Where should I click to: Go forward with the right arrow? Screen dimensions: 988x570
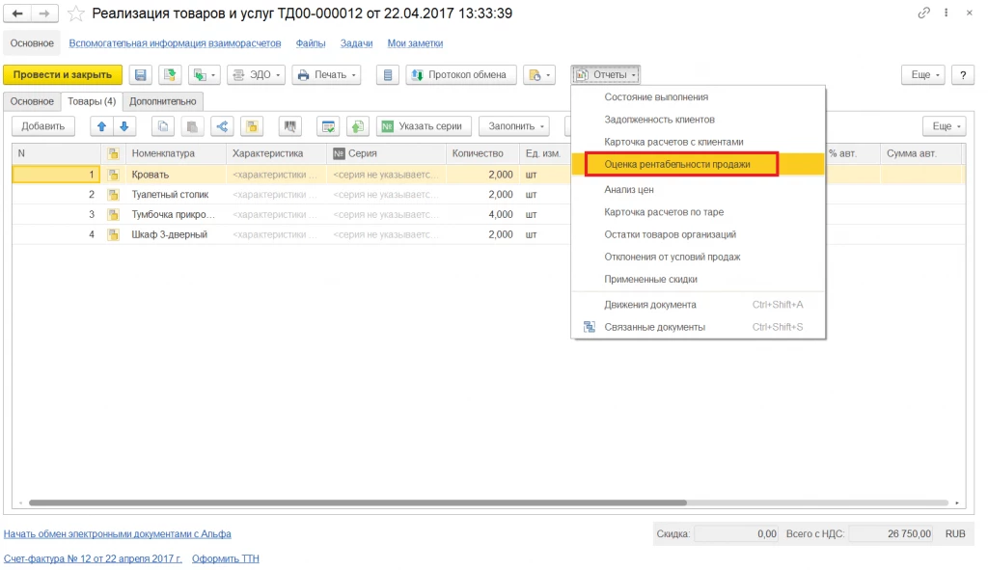(44, 14)
